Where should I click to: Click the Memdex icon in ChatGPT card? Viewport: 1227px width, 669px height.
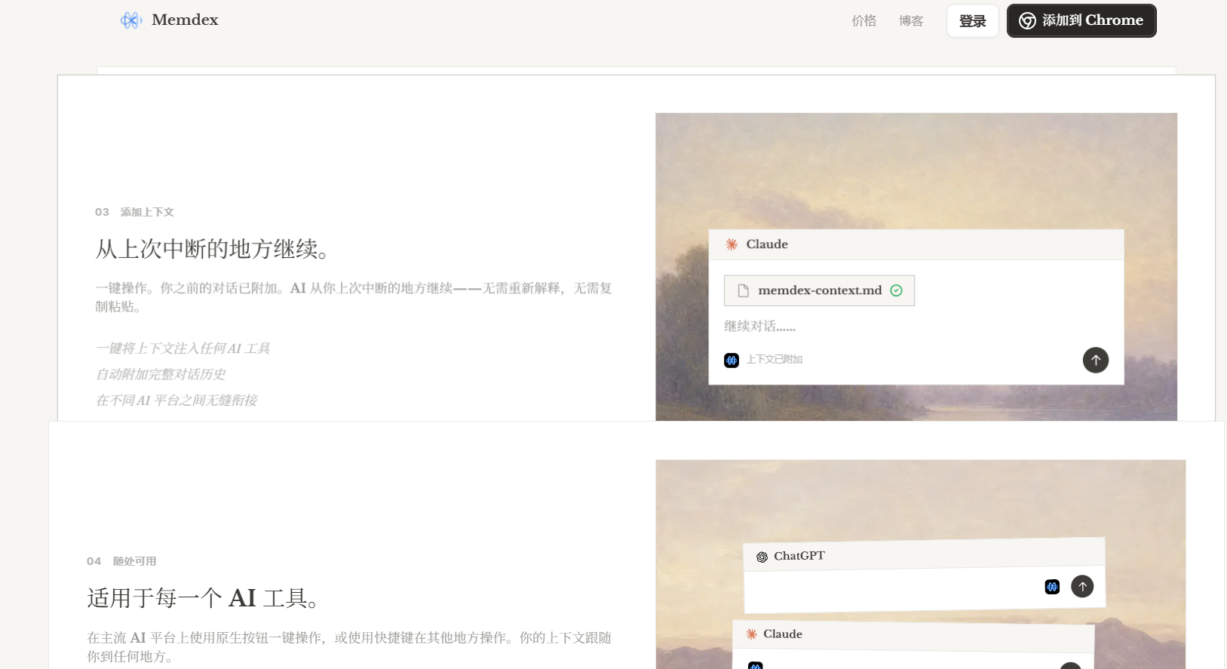[x=1052, y=587]
